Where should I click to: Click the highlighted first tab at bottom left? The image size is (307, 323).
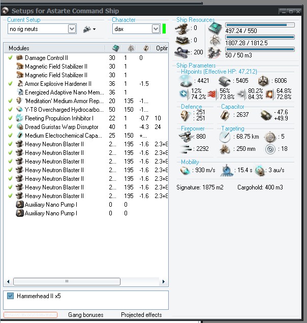coord(30,315)
